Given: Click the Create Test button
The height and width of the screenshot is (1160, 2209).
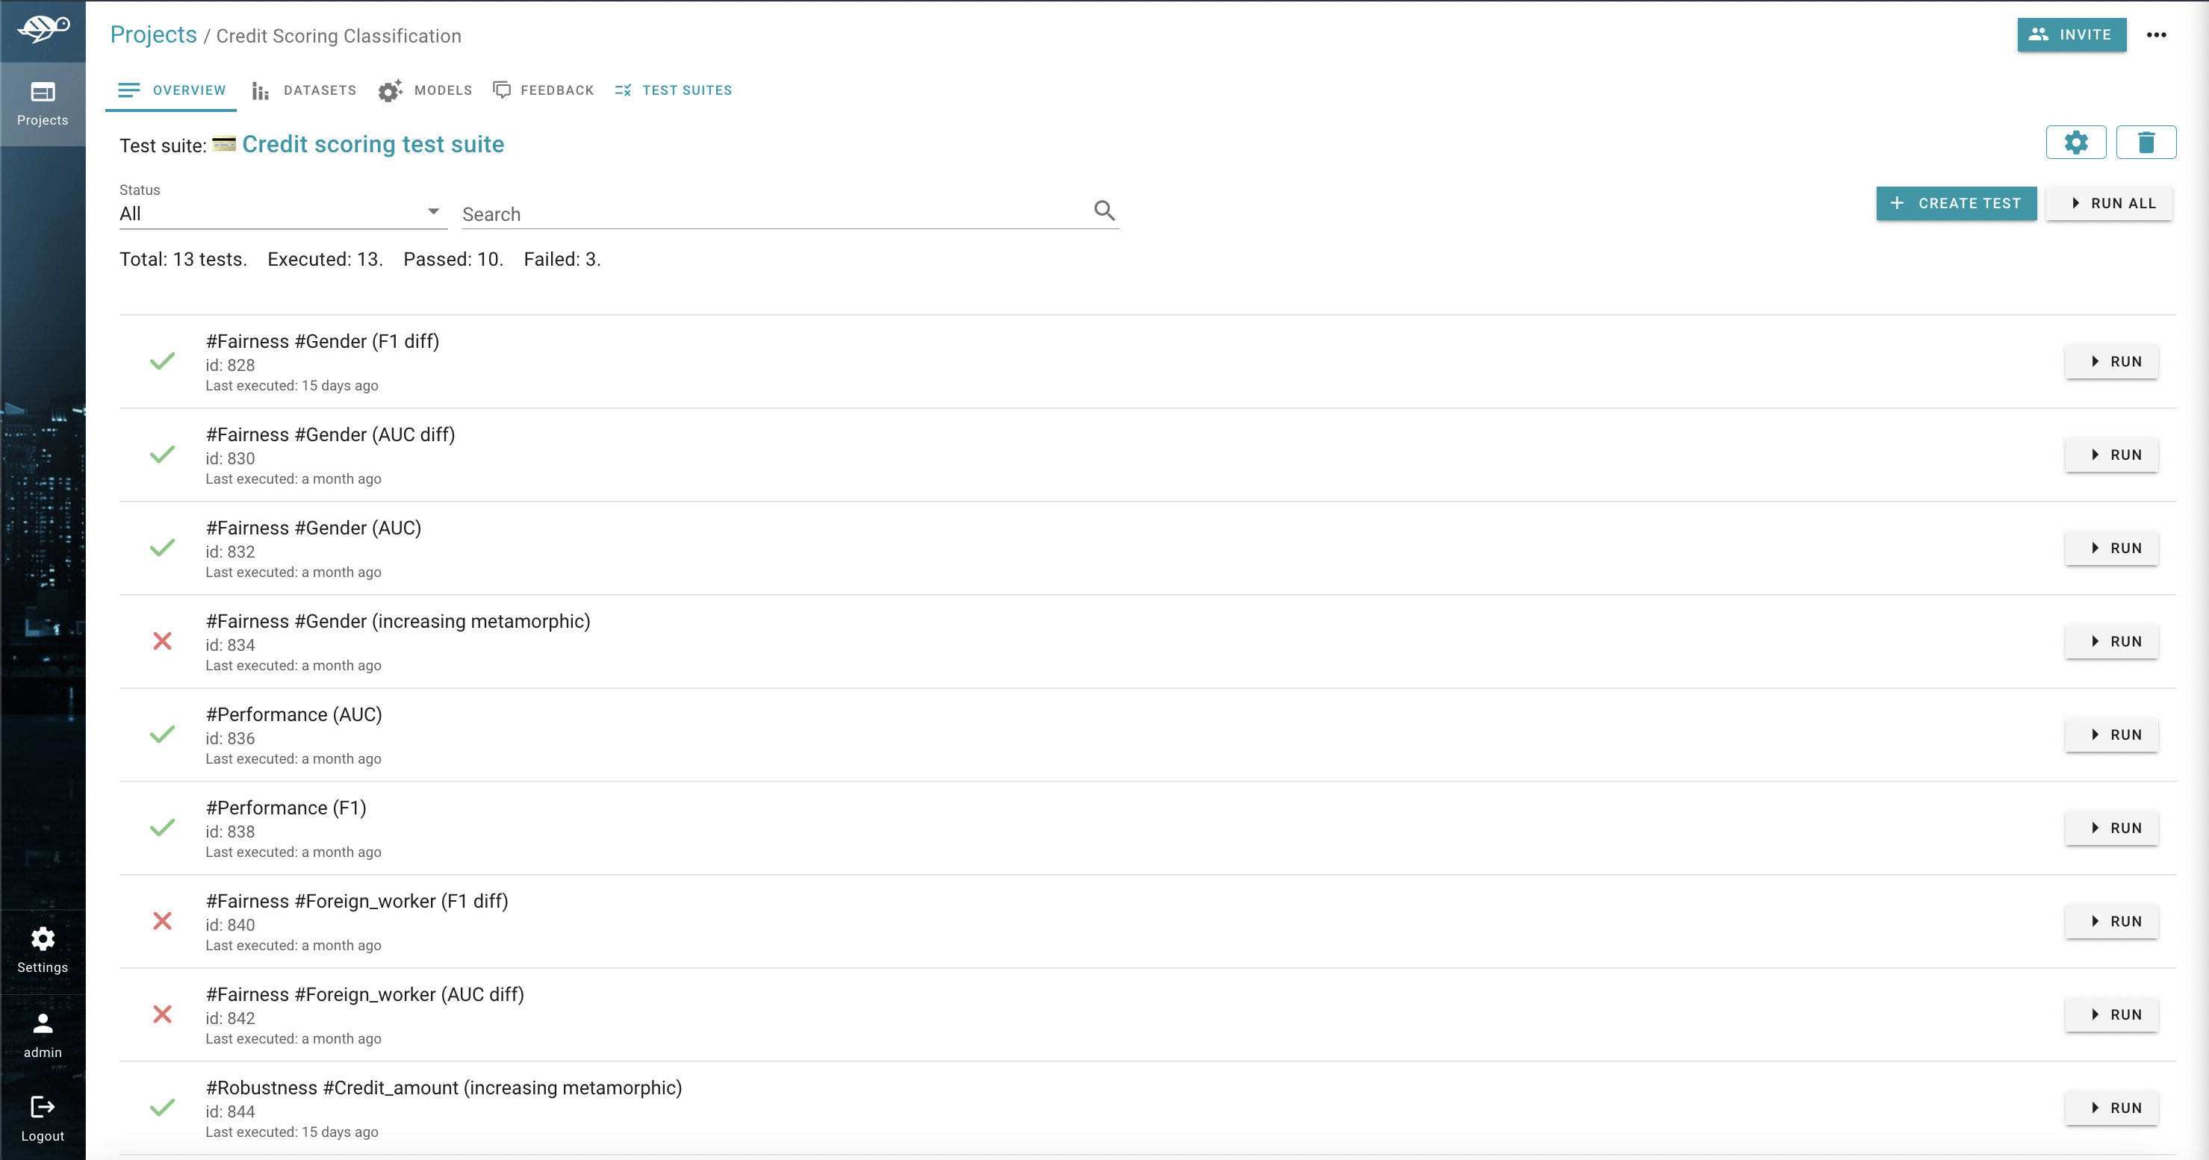Looking at the screenshot, I should (1955, 204).
